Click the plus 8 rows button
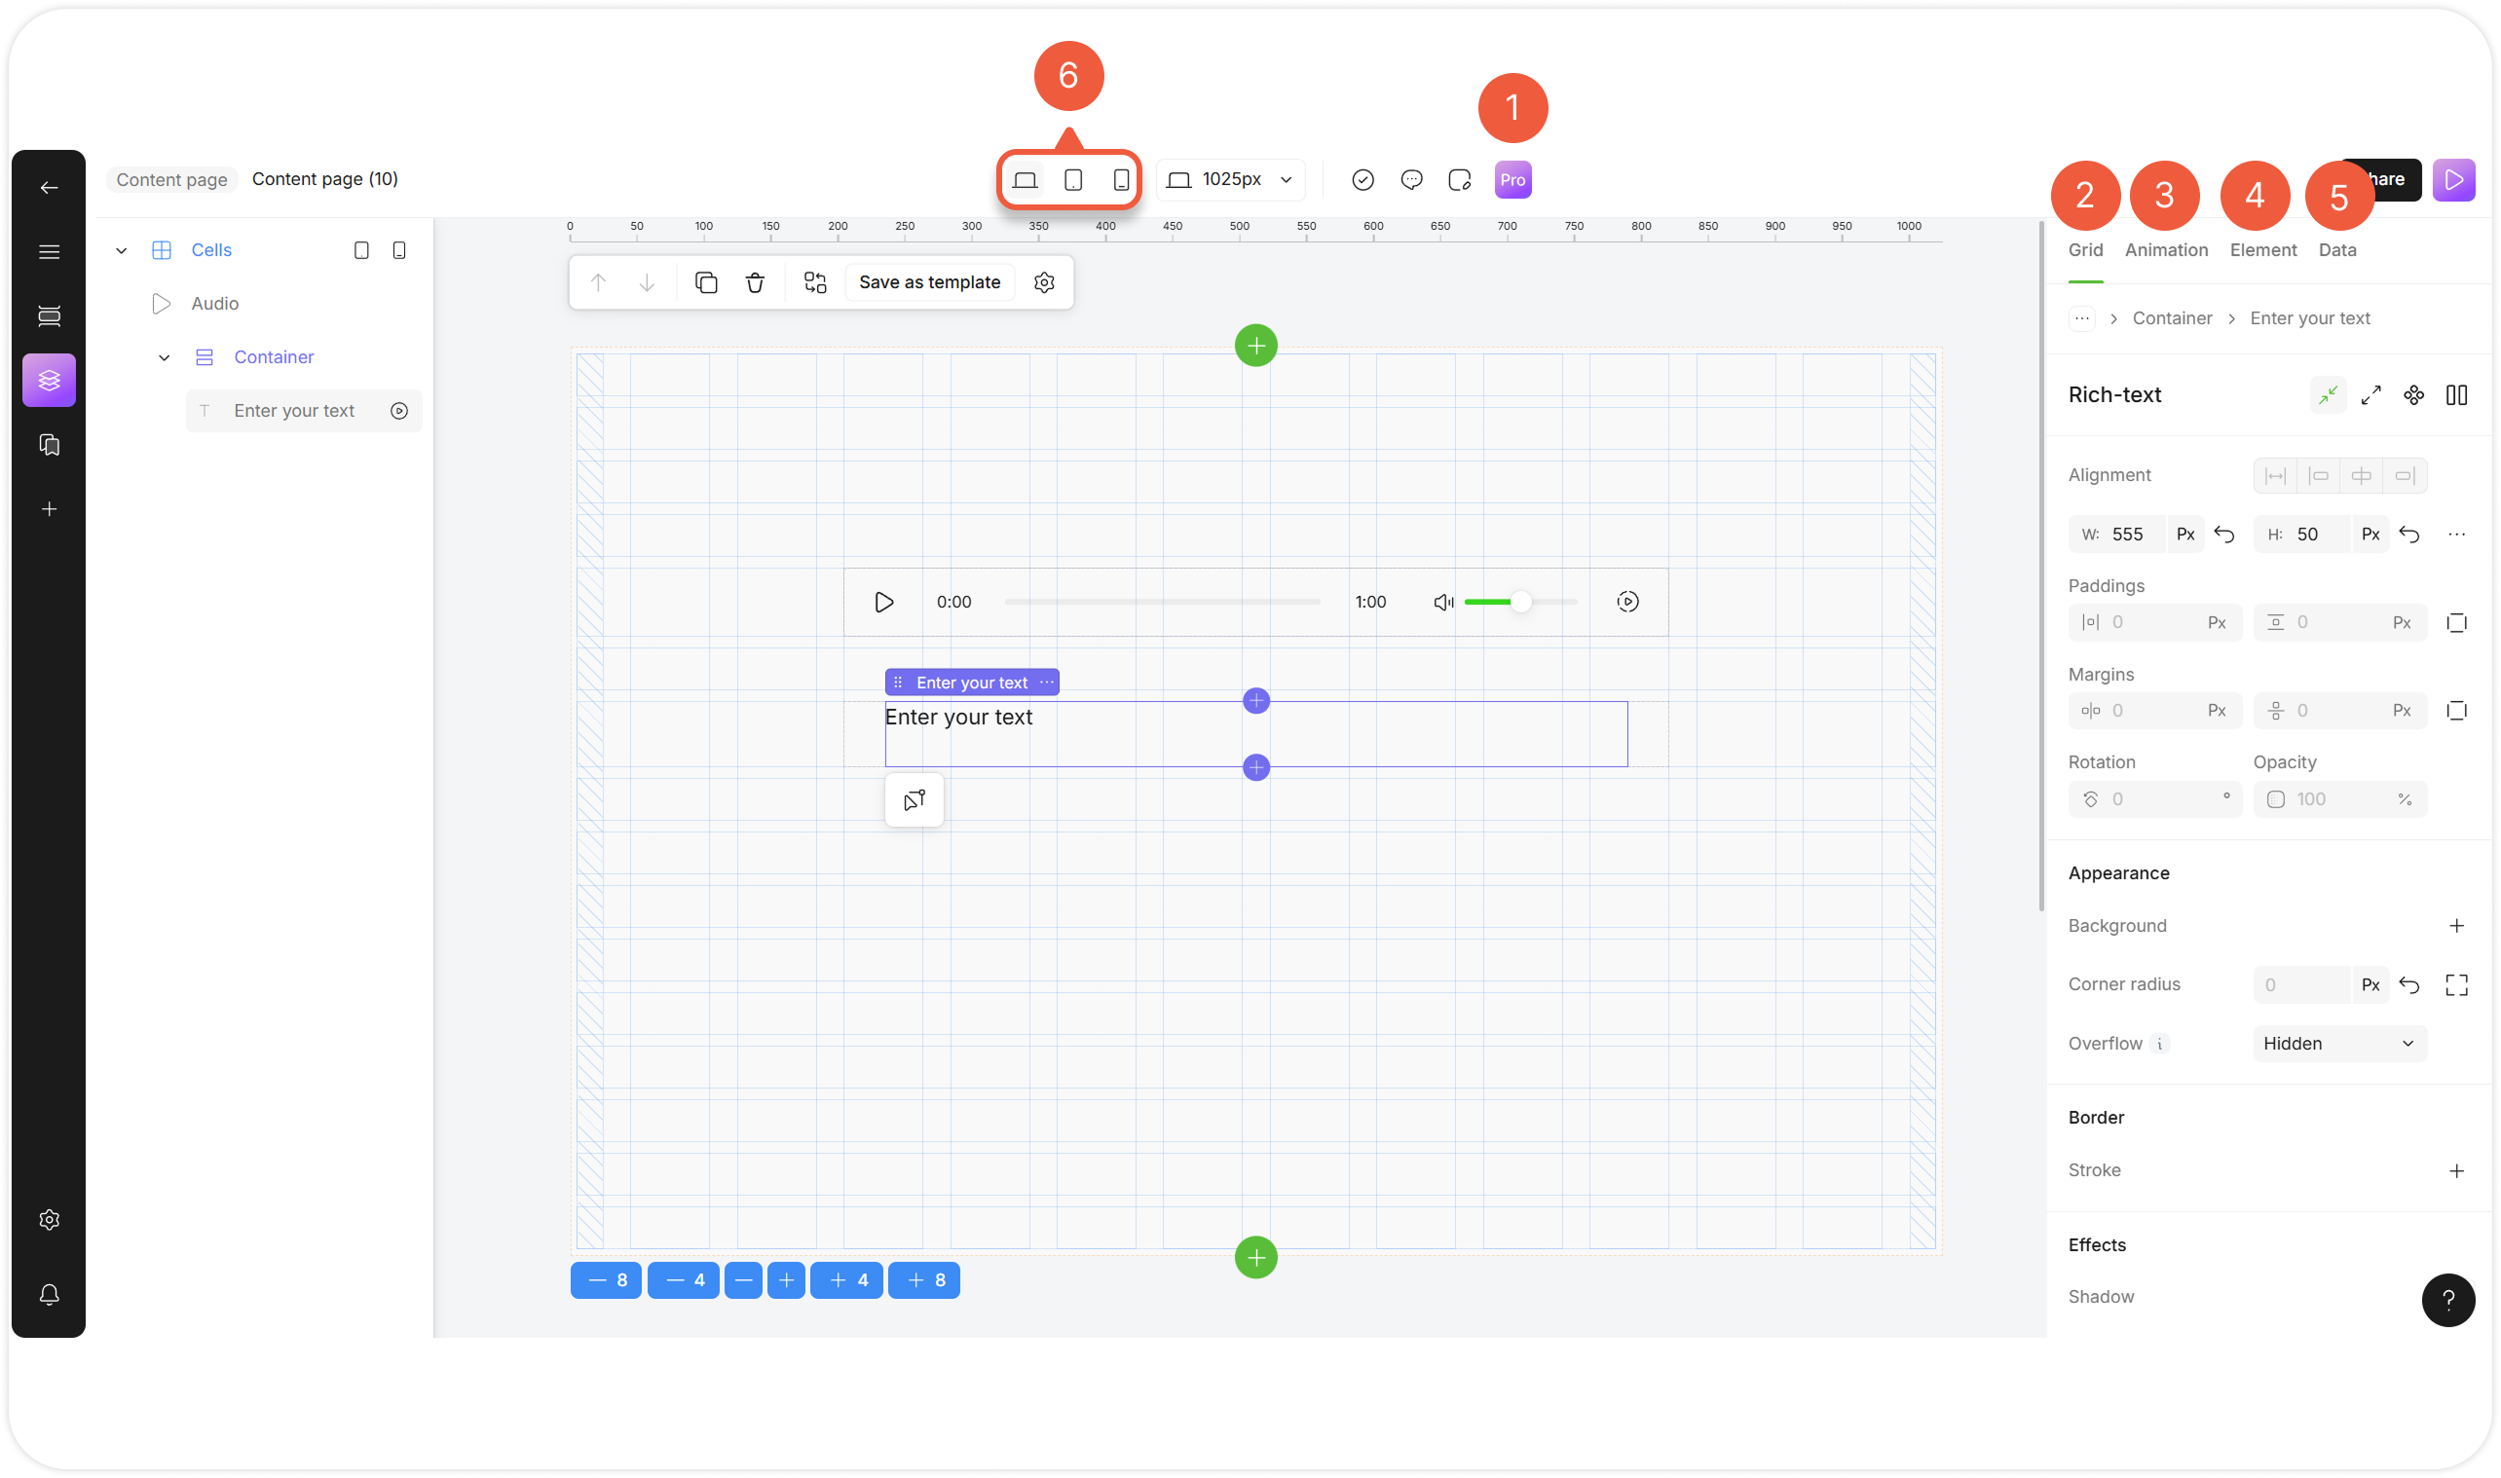2501x1478 pixels. 923,1280
